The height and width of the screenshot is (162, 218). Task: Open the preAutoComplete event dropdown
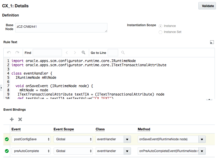[x=31, y=151]
